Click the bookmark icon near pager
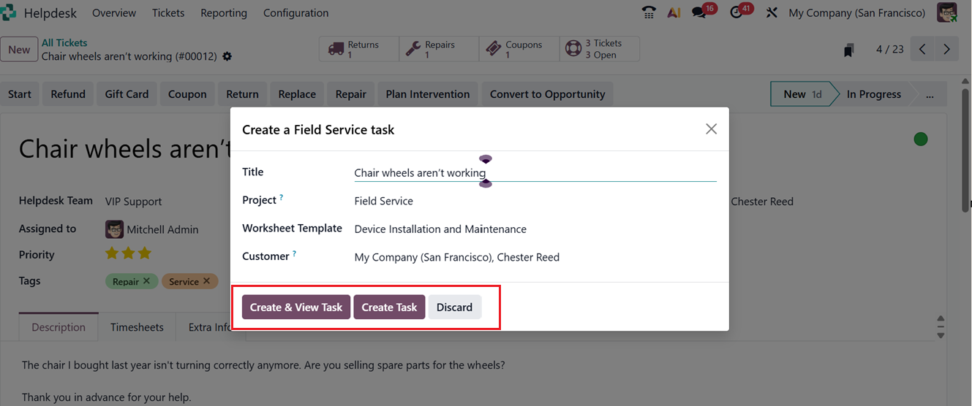Viewport: 972px width, 406px height. coord(848,50)
